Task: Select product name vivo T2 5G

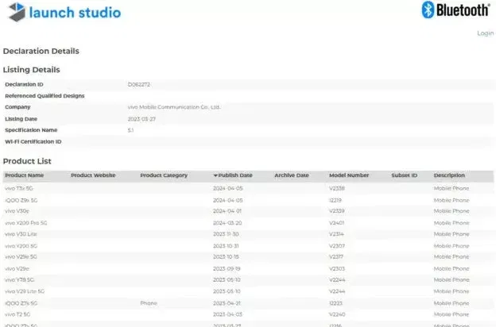Action: [x=17, y=314]
